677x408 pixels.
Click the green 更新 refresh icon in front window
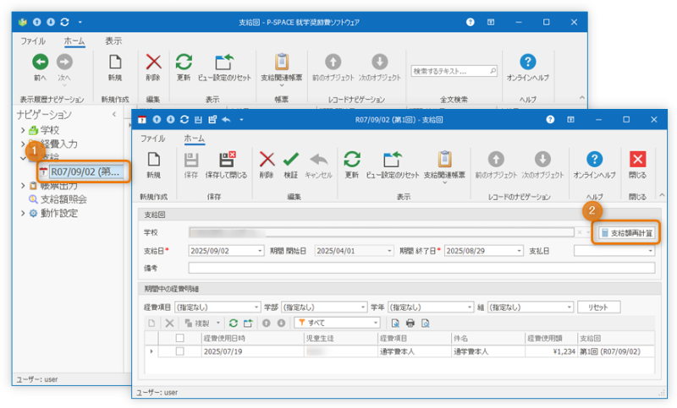pos(352,160)
